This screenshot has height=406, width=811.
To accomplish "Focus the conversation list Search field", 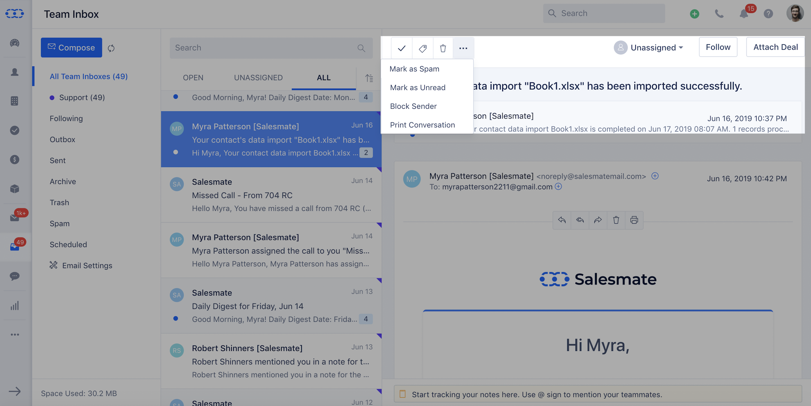I will pyautogui.click(x=271, y=48).
